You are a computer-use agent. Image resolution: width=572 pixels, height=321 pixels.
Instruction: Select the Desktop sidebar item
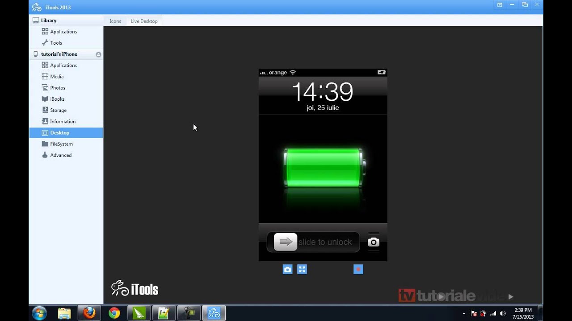[66, 133]
